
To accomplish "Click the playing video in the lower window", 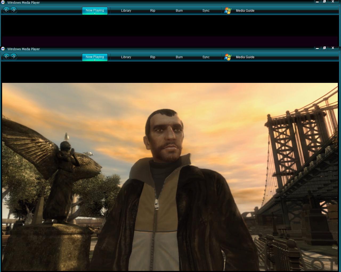I will 170,177.
